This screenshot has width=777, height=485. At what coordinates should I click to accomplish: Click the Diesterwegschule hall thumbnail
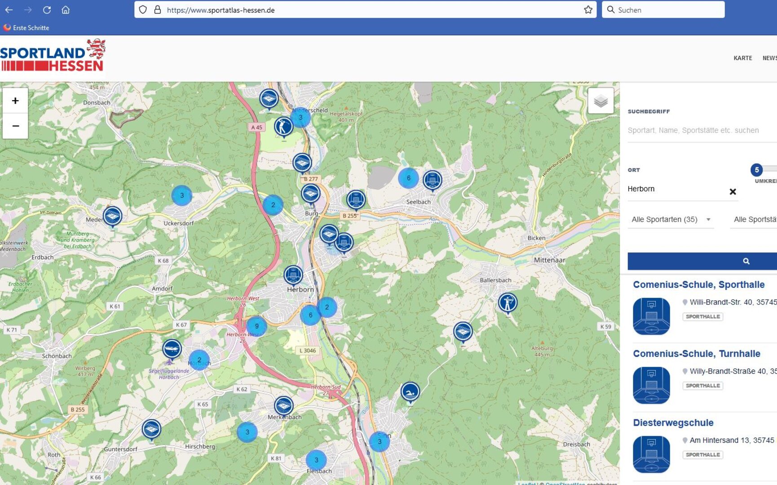(651, 454)
